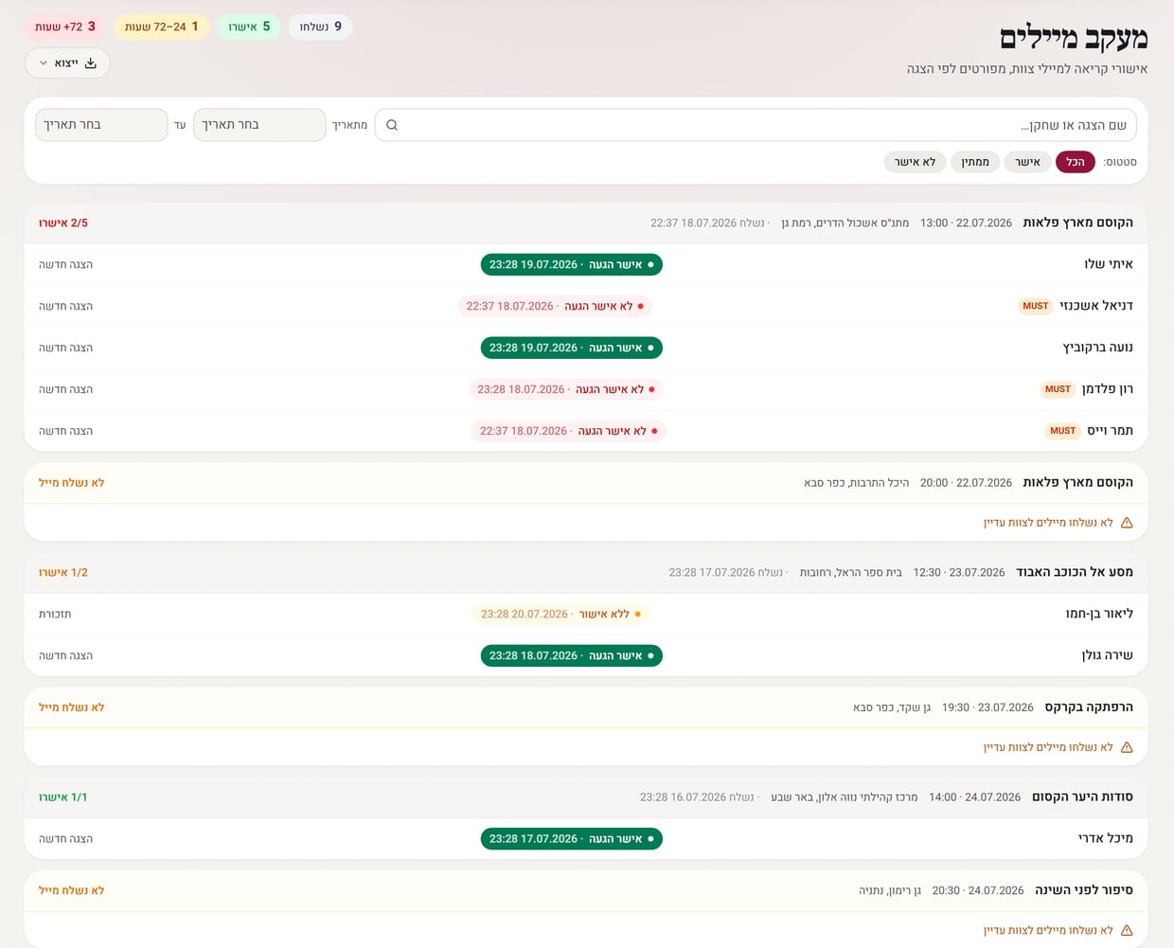Viewport: 1174px width, 948px height.
Task: Open the מתאריך from-date picker
Action: (x=259, y=125)
